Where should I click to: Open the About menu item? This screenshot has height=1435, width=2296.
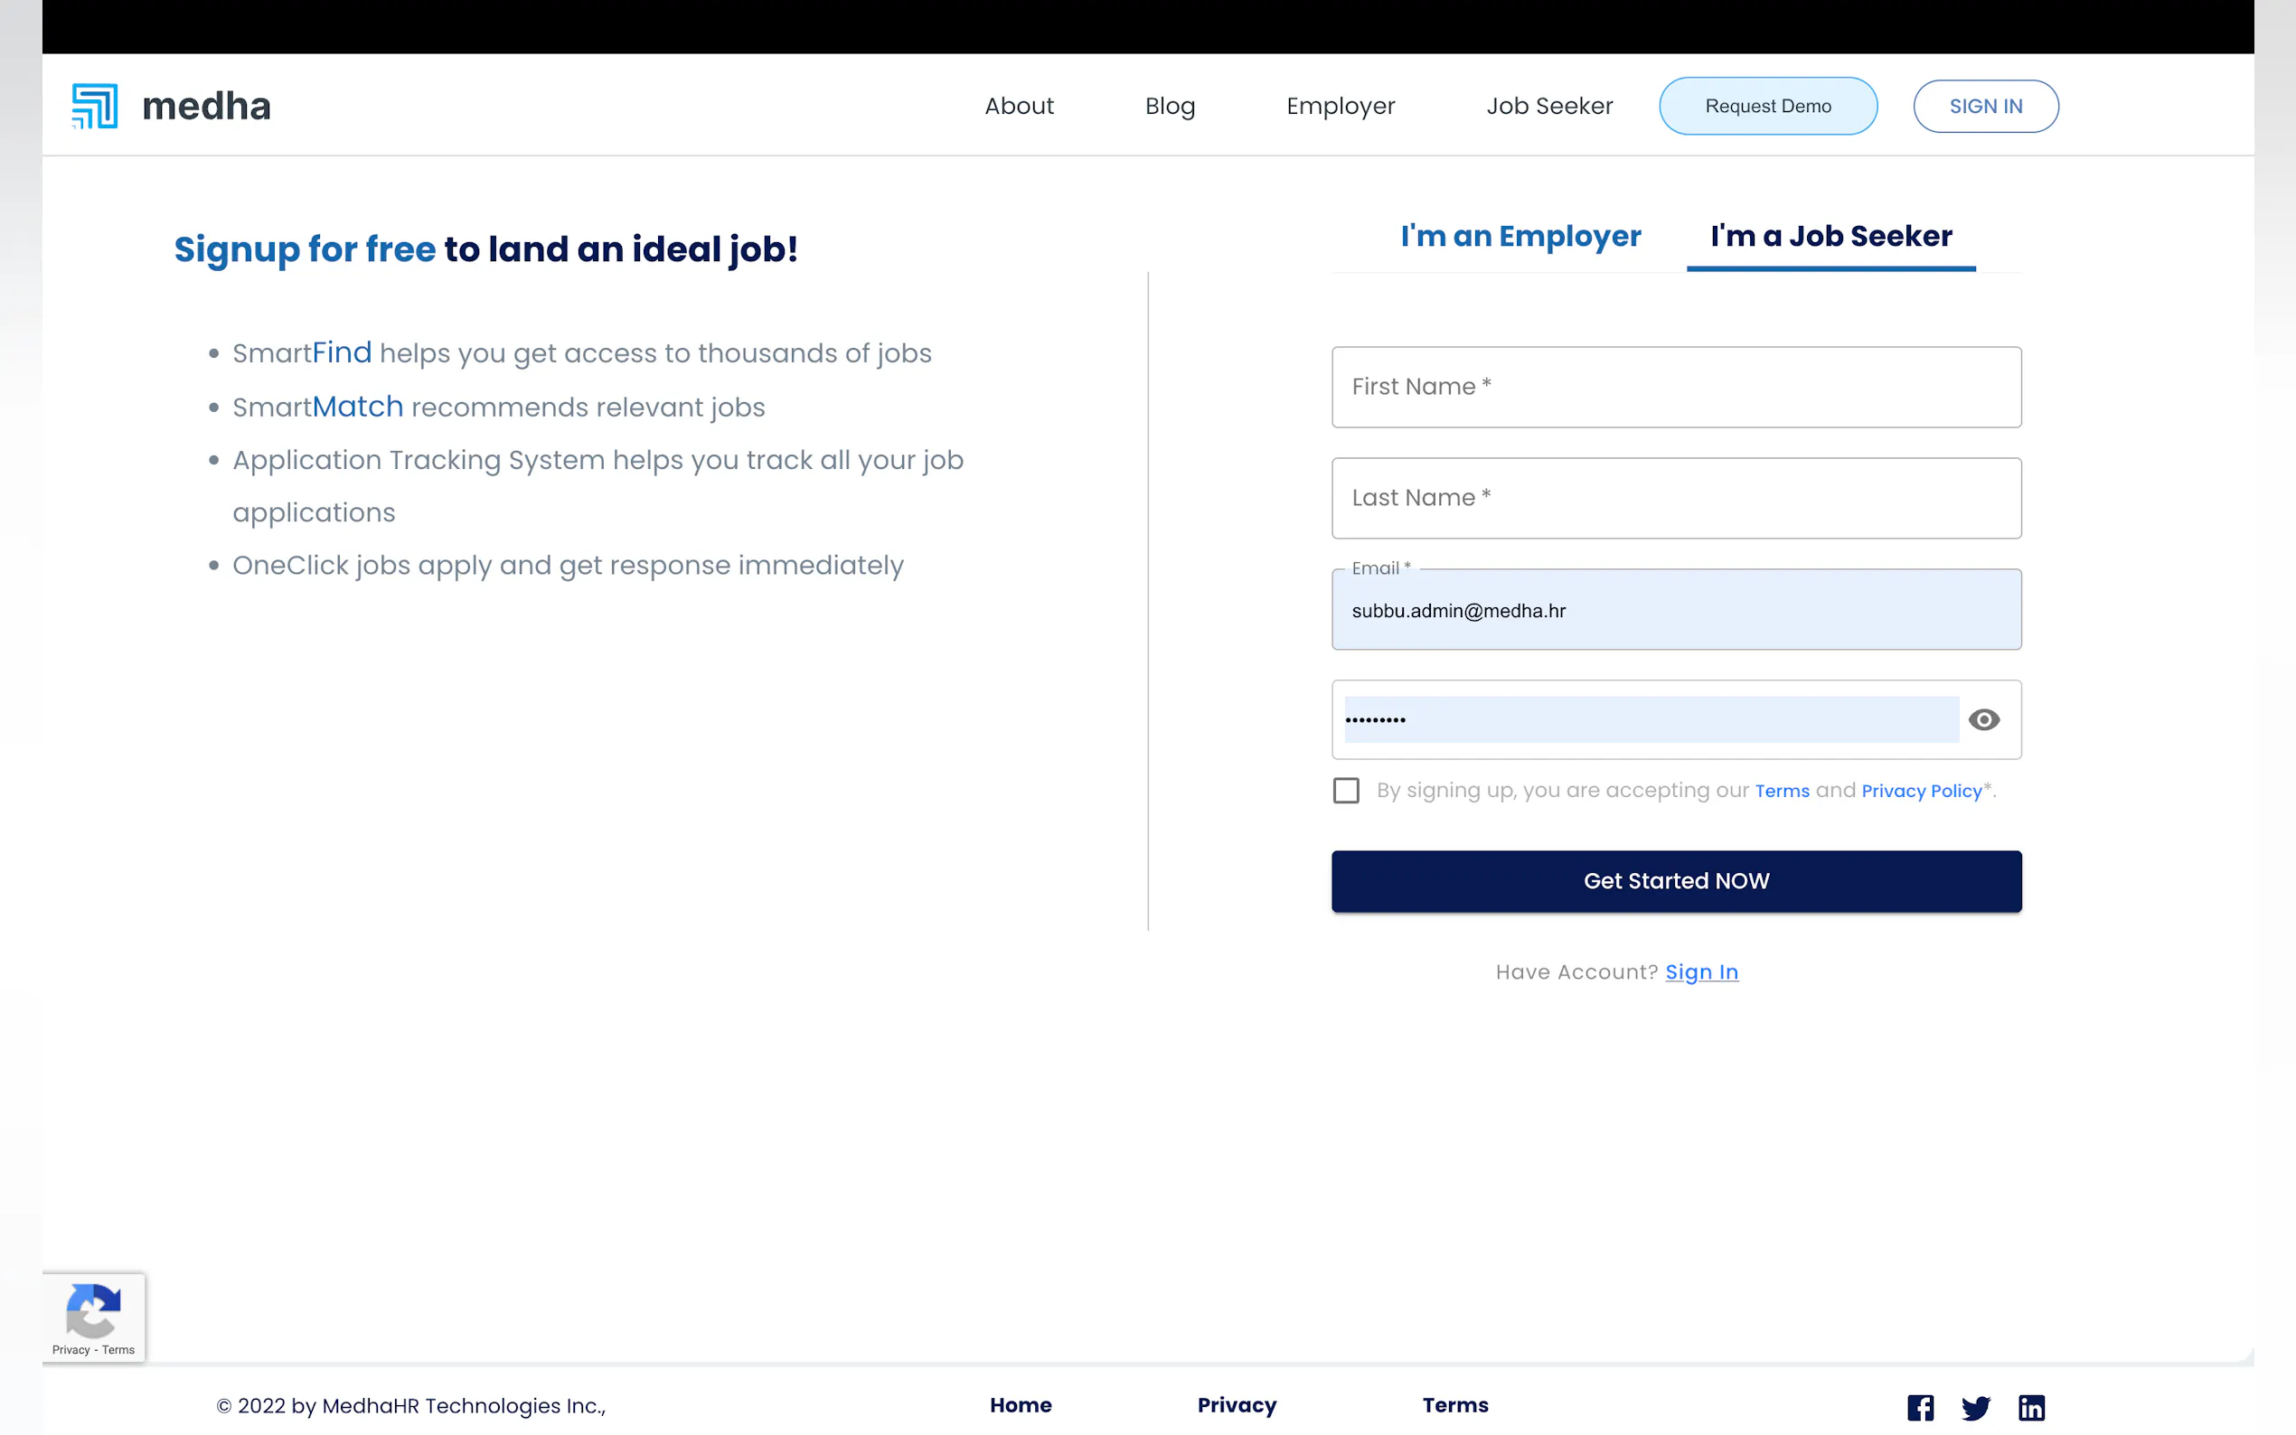[x=1019, y=106]
